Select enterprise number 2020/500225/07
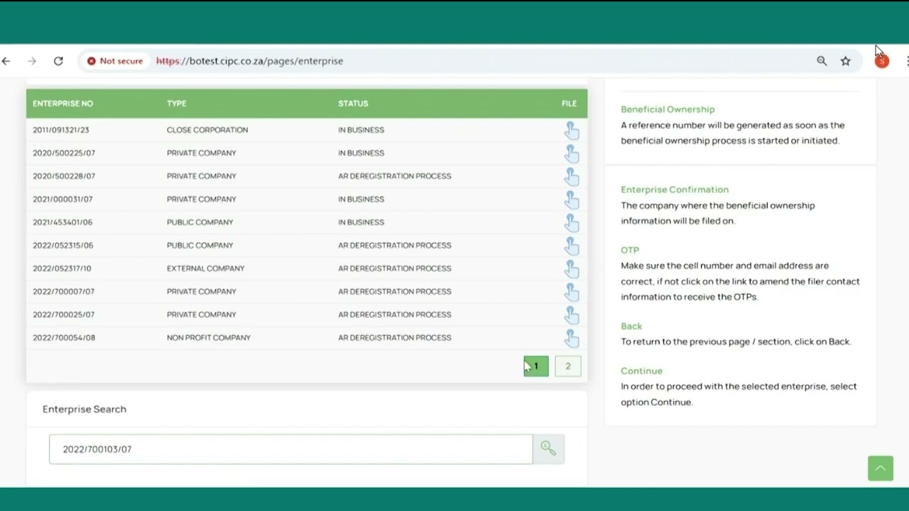The height and width of the screenshot is (511, 909). [64, 153]
